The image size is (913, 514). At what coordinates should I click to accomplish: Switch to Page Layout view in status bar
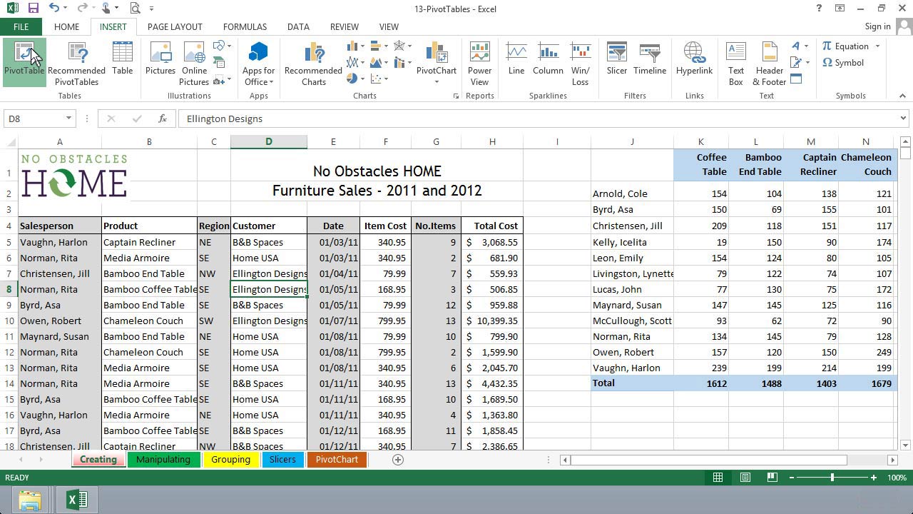[x=745, y=478]
